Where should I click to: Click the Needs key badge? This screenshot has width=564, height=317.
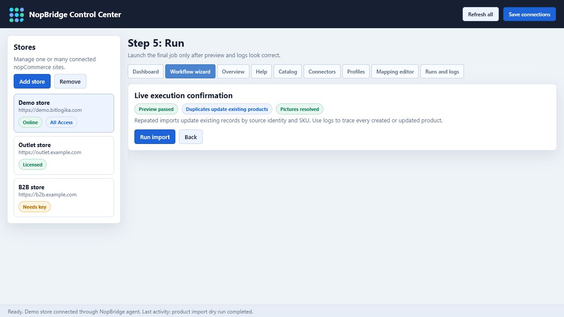click(x=34, y=207)
